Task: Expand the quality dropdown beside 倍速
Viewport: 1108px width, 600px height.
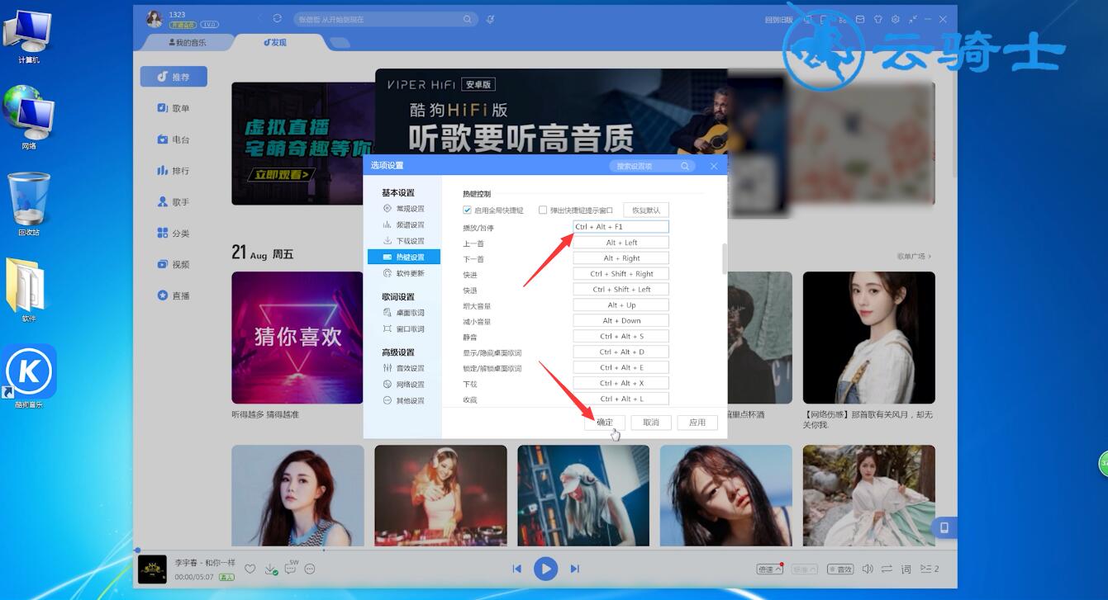Action: (x=804, y=569)
